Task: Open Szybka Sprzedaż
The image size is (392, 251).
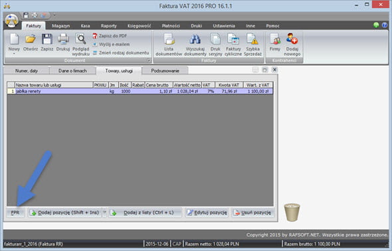Action: click(252, 44)
